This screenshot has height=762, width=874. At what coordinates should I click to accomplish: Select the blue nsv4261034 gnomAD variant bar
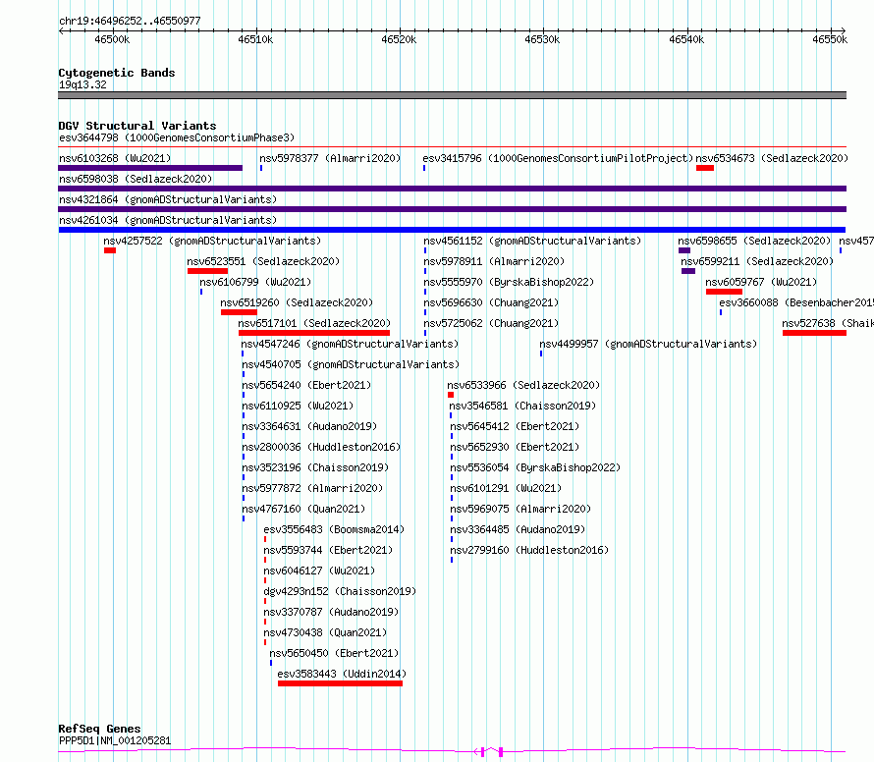click(x=452, y=230)
